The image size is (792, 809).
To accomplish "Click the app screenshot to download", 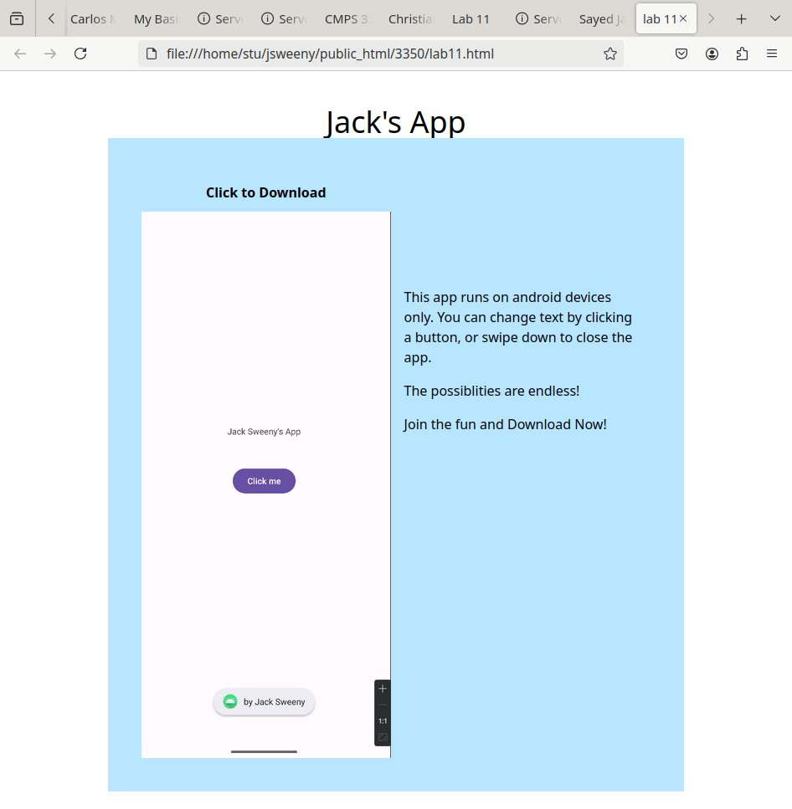I will pyautogui.click(x=266, y=484).
